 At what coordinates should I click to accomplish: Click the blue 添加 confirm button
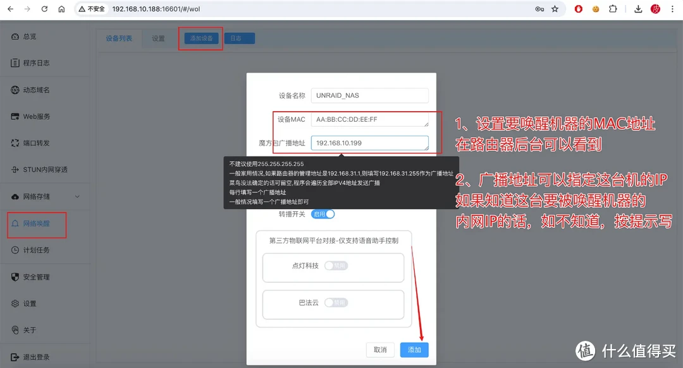tap(414, 350)
